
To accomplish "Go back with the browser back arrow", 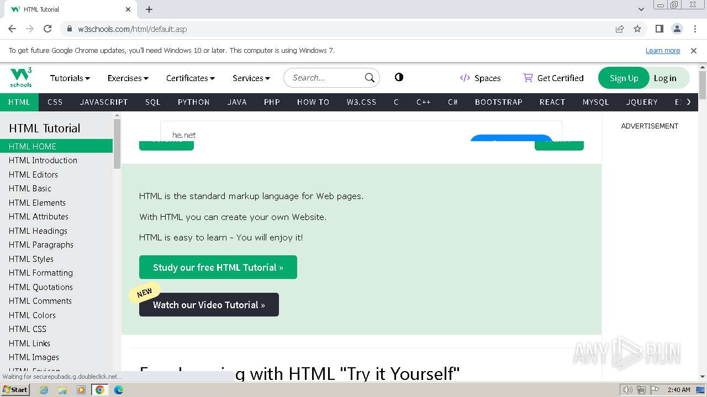I will click(12, 29).
